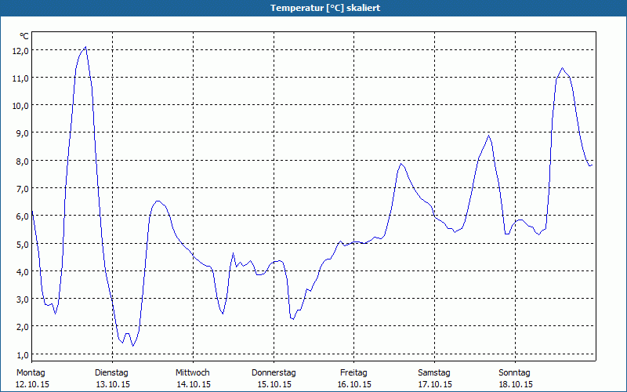Screen dimensions: 627x392
Task: Select the Samstag day label
Action: pos(434,372)
